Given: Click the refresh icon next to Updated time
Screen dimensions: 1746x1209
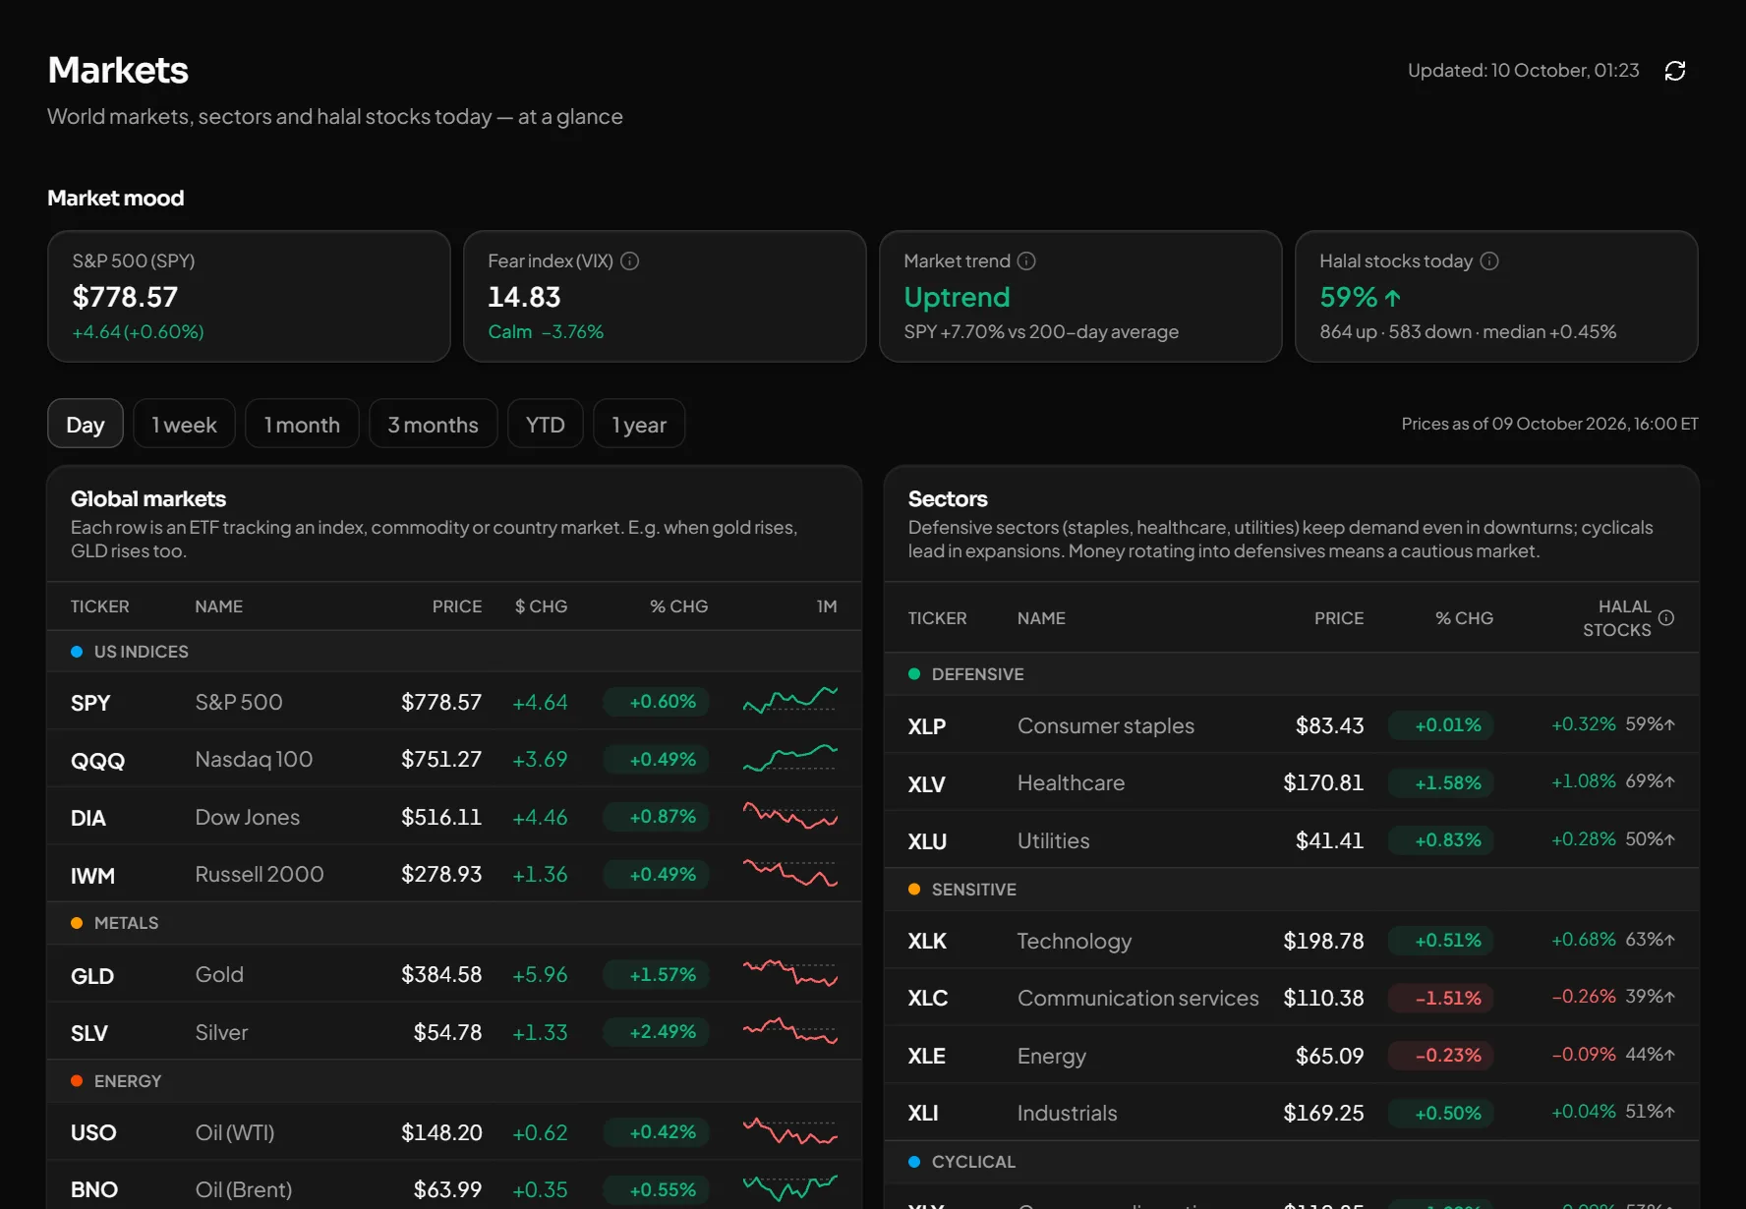Looking at the screenshot, I should [x=1675, y=71].
